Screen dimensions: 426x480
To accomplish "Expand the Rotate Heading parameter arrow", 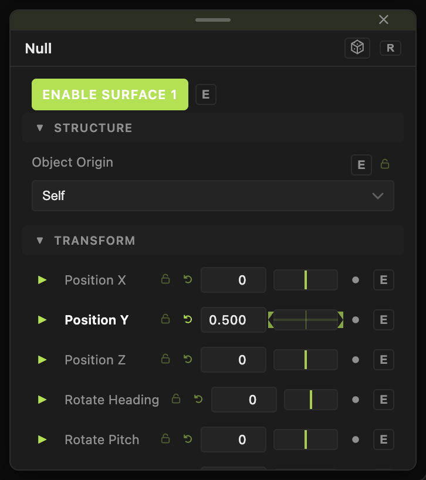I will pos(42,400).
